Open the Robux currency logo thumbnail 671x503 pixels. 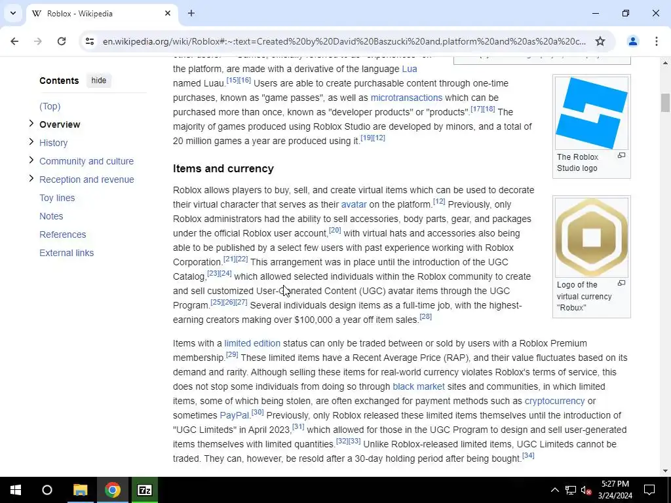[x=592, y=237]
